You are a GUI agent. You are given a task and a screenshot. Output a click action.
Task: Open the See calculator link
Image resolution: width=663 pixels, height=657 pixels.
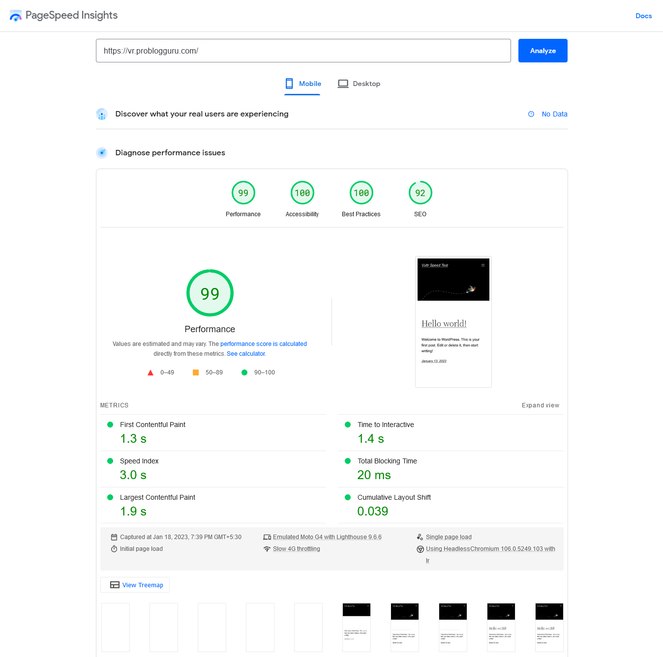(x=246, y=354)
